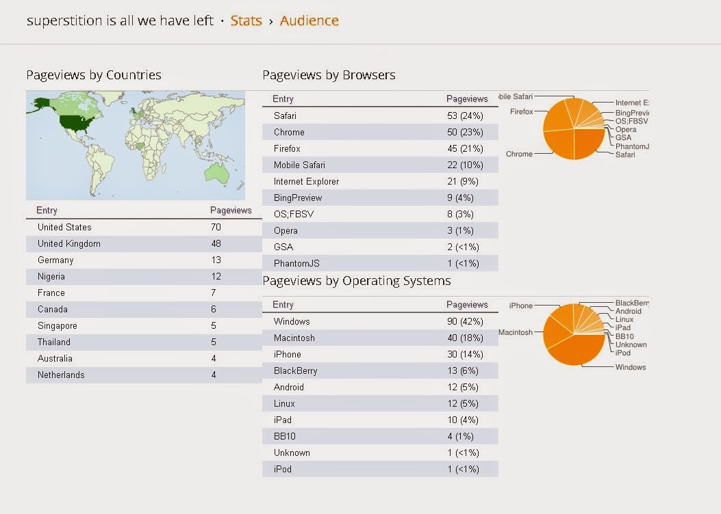
Task: Select the Canada country row
Action: coord(144,310)
